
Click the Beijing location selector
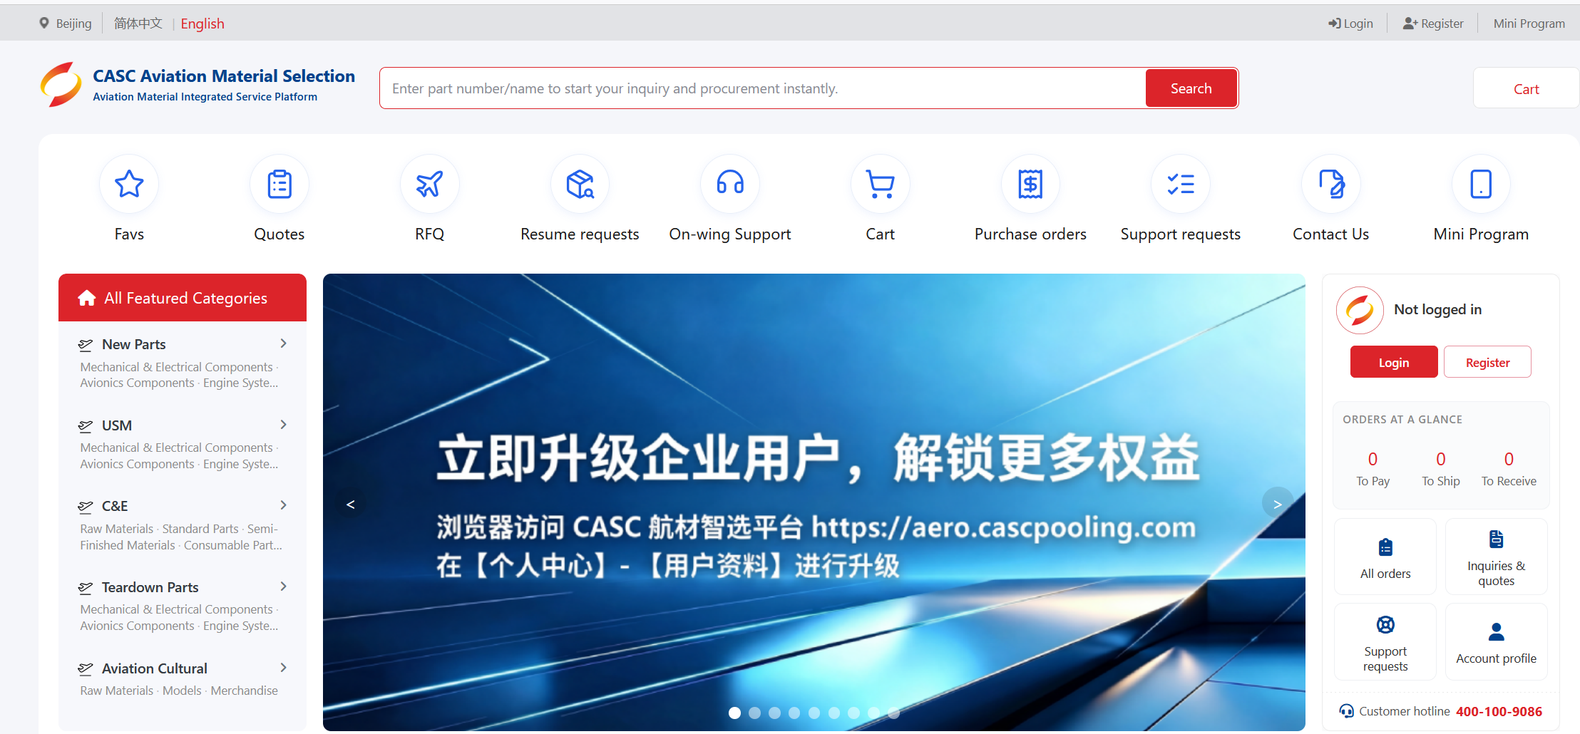point(66,24)
